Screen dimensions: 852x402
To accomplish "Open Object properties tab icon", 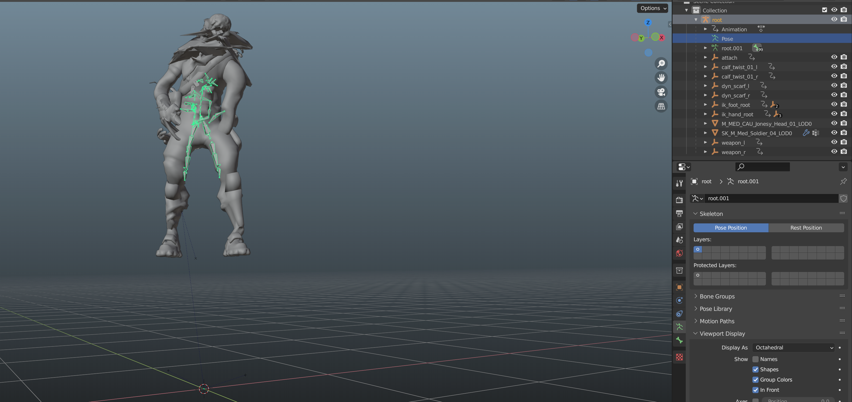I will pyautogui.click(x=679, y=287).
